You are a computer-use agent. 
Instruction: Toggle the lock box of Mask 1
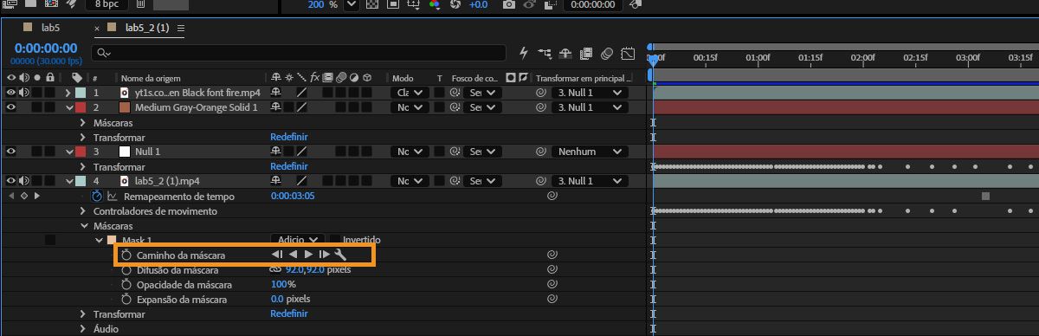pyautogui.click(x=50, y=240)
